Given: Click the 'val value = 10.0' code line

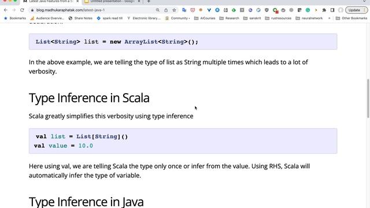Looking at the screenshot, I should [64, 146].
